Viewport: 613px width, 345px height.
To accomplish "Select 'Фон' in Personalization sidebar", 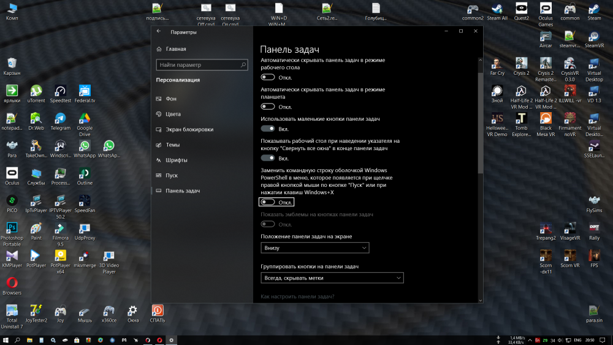I will click(171, 99).
